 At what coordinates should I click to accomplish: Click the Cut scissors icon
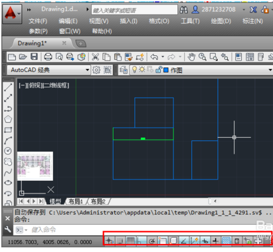tap(95, 57)
